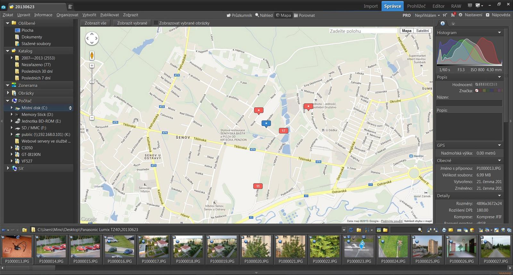Click the send by e-mail envelope icon

[x=450, y=230]
